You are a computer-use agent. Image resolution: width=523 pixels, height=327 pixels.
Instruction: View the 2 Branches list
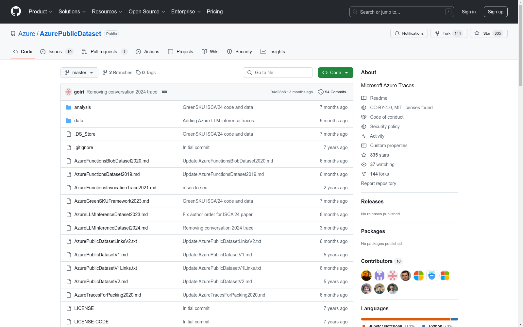coord(118,73)
